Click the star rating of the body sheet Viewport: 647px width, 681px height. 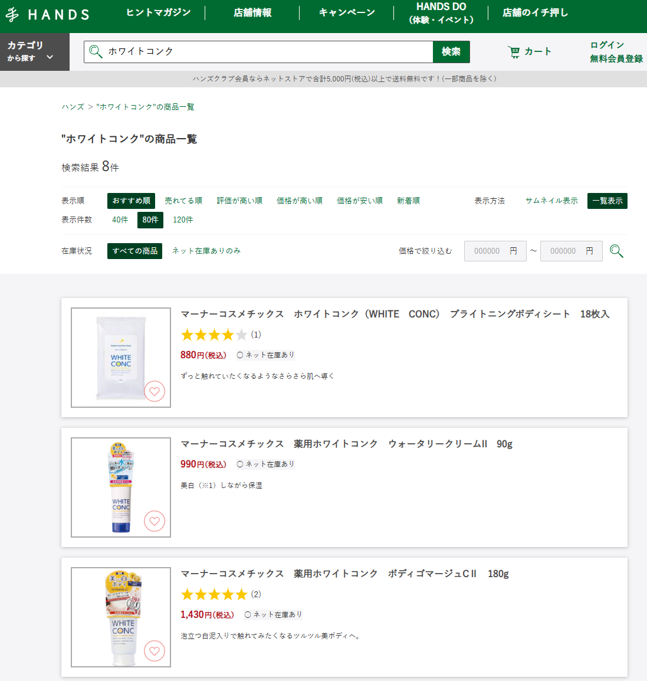click(x=214, y=335)
